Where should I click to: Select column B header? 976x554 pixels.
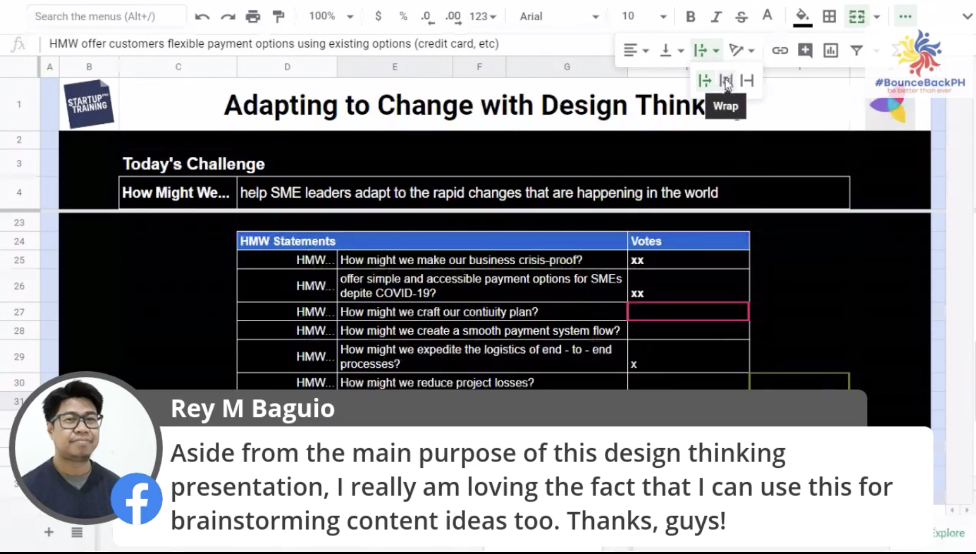(x=89, y=67)
